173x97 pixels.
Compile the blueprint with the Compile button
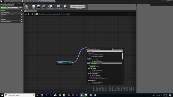point(26,7)
